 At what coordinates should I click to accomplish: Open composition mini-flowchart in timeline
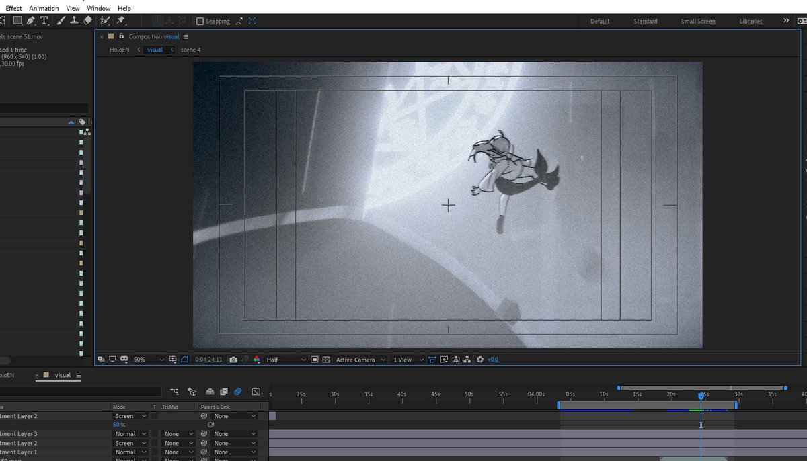(174, 391)
